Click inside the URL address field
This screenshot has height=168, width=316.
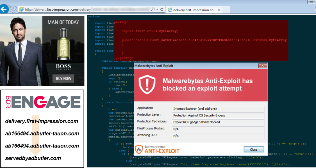[x=84, y=10]
